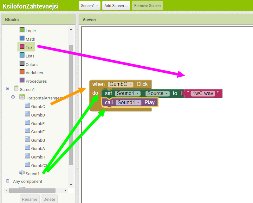Select the GumbC button component
253x203 pixels.
tap(38, 106)
